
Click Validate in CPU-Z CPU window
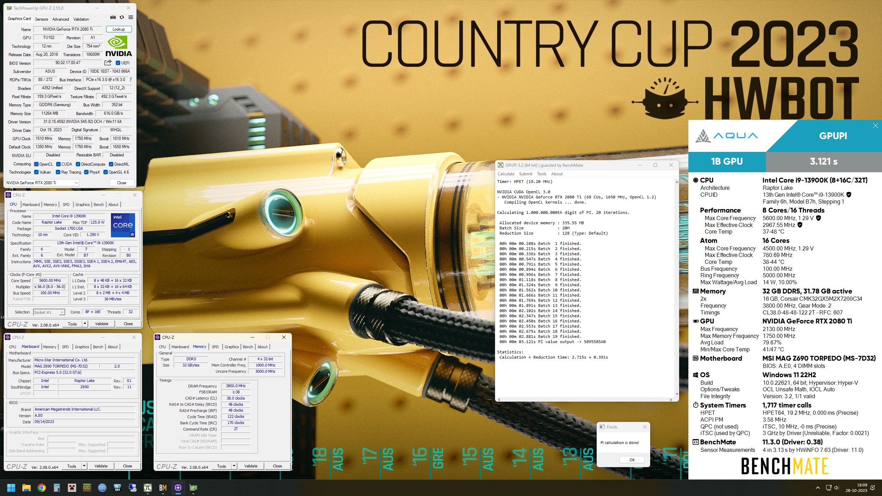coord(102,324)
